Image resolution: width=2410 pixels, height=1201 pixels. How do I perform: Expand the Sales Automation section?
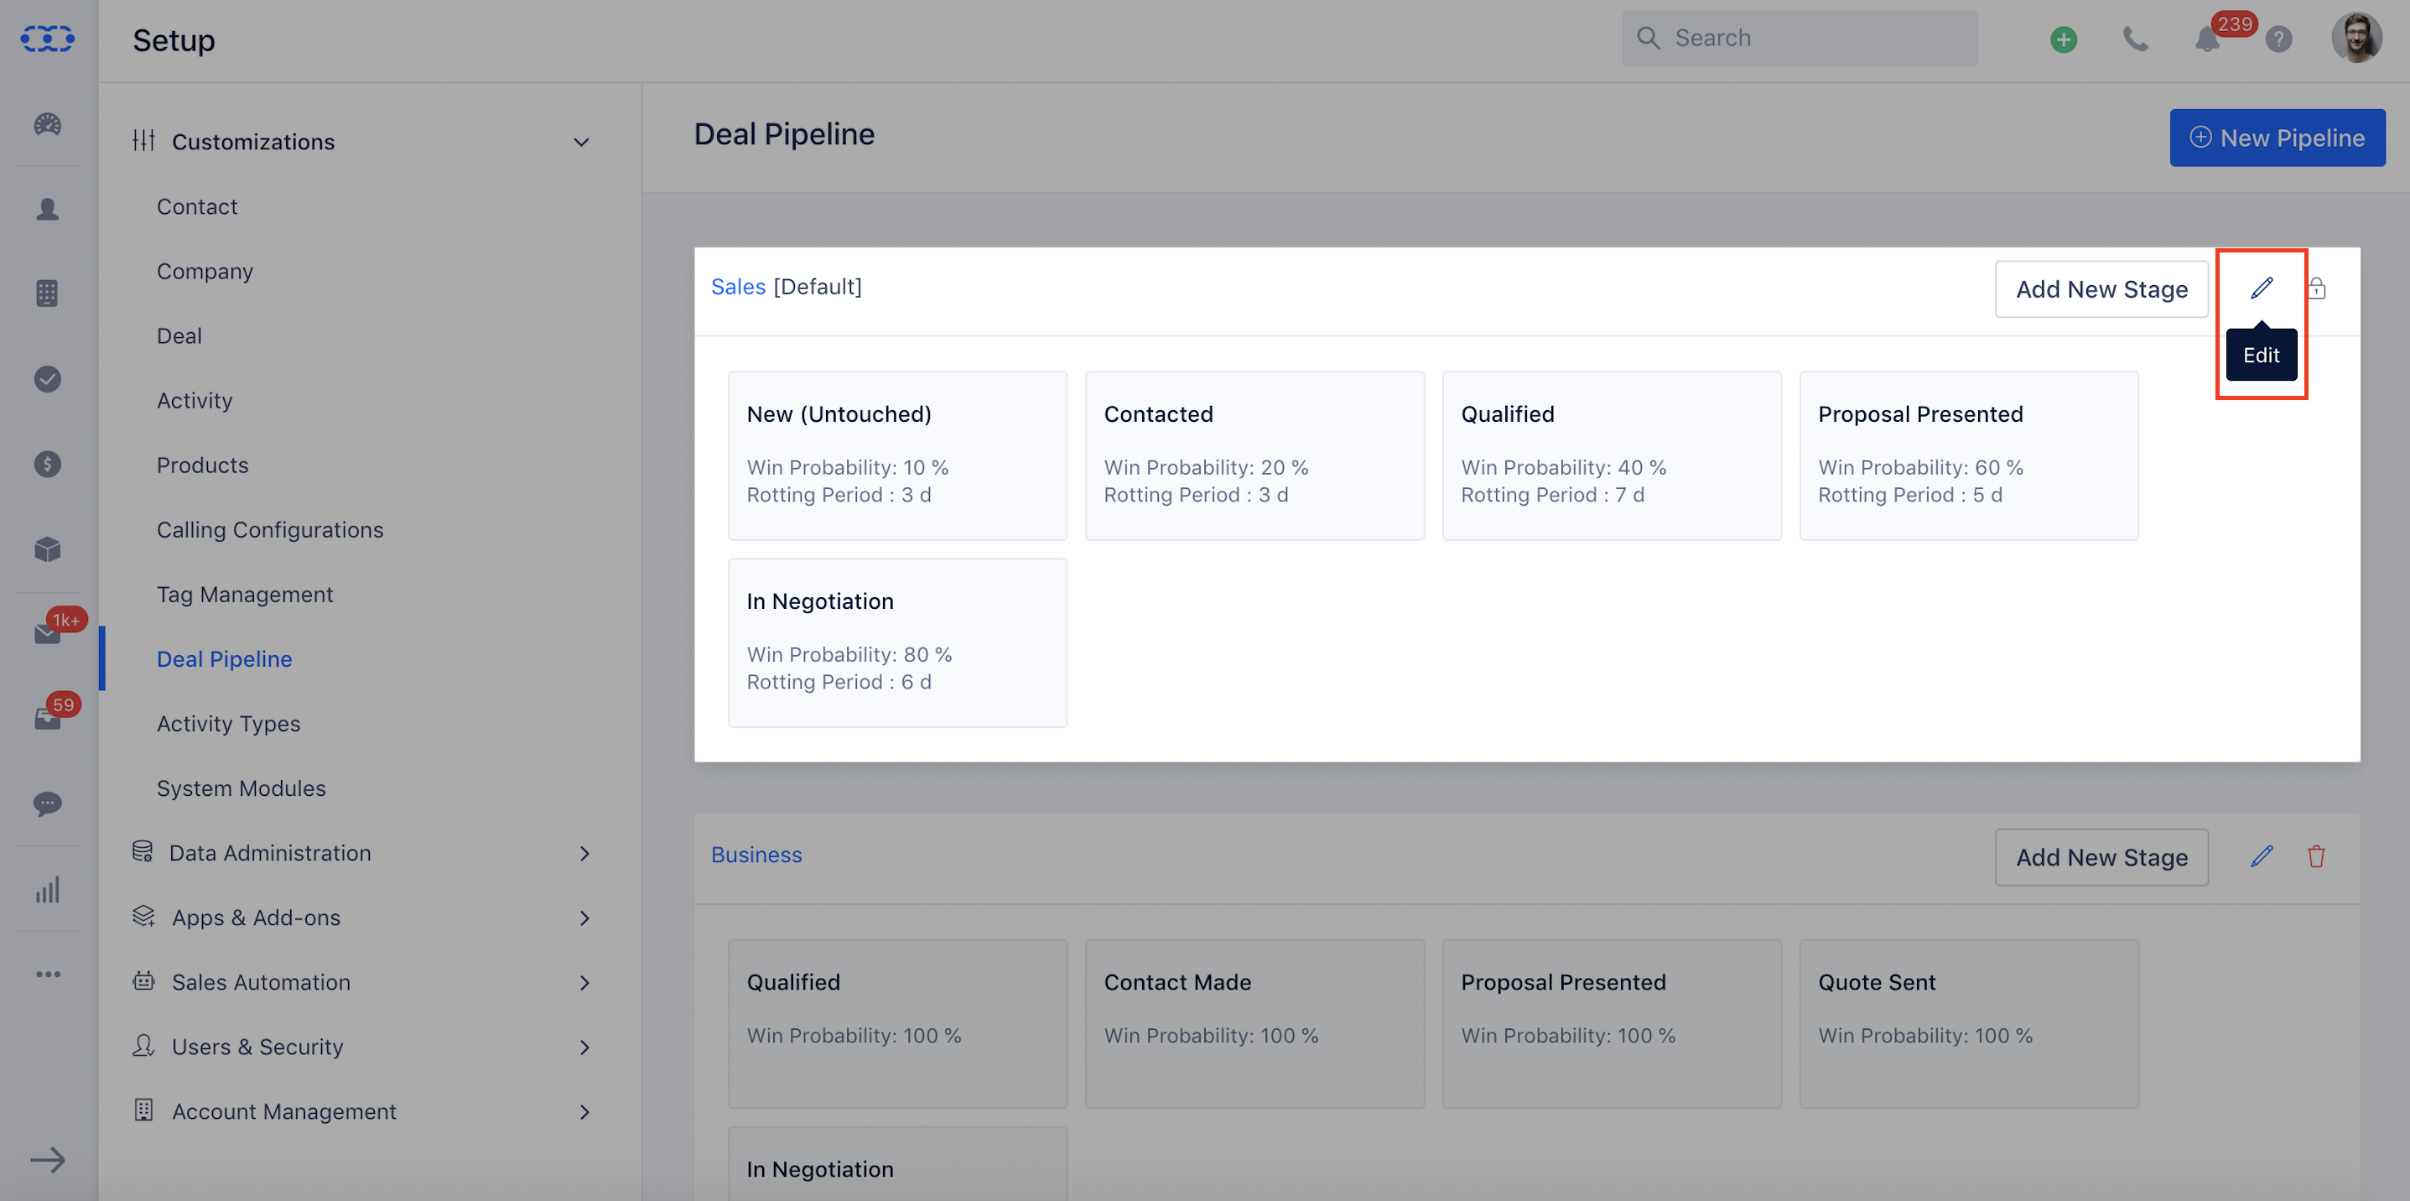point(584,982)
